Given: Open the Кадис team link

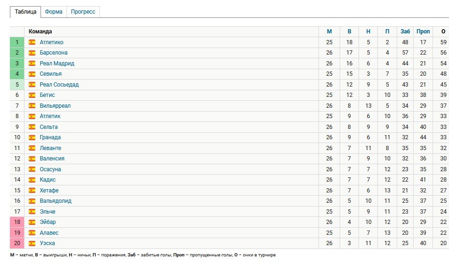Looking at the screenshot, I should pos(48,180).
